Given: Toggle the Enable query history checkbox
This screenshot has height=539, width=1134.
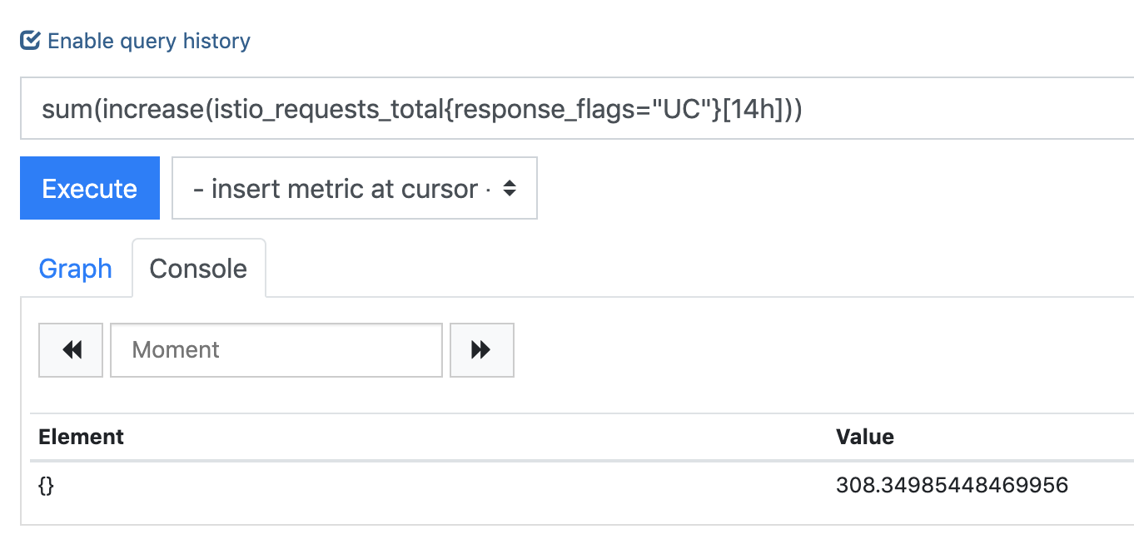Looking at the screenshot, I should point(30,41).
